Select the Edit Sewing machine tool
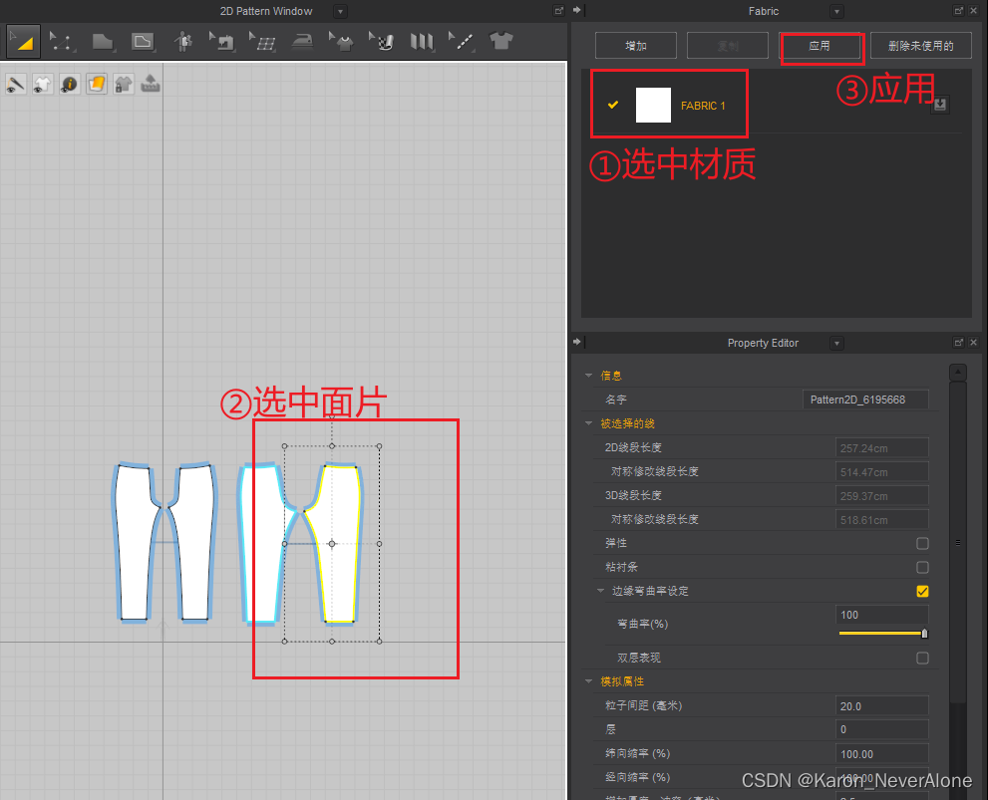Screen dimensions: 988x800 point(221,42)
